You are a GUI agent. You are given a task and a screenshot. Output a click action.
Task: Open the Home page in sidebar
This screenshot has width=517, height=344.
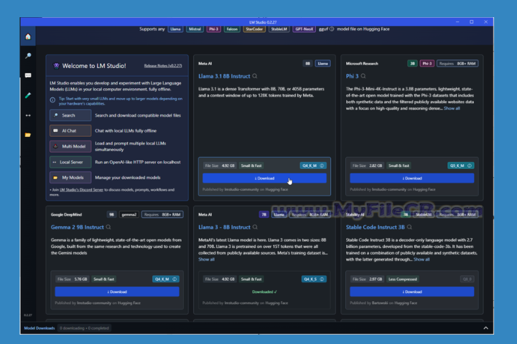tap(28, 37)
